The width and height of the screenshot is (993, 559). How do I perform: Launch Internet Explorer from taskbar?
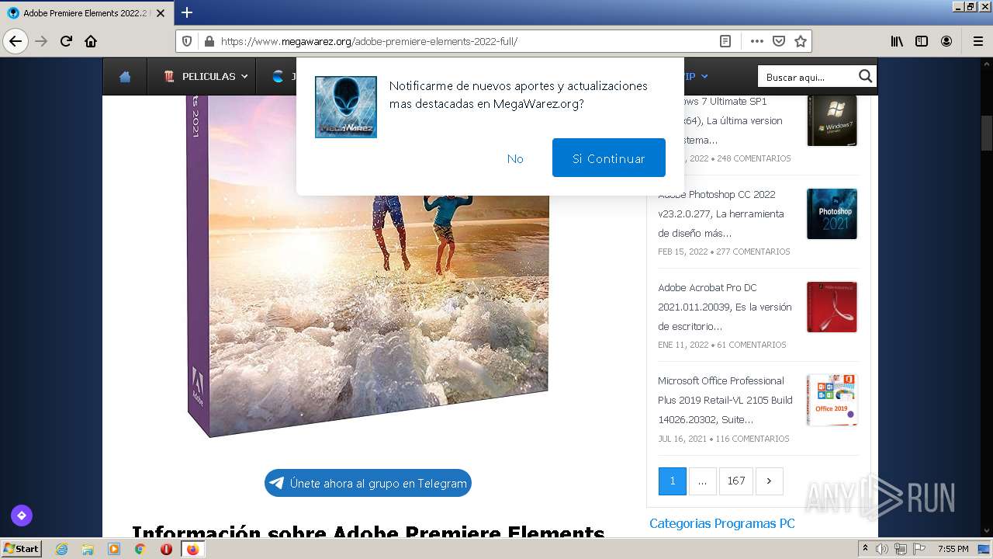coord(61,549)
